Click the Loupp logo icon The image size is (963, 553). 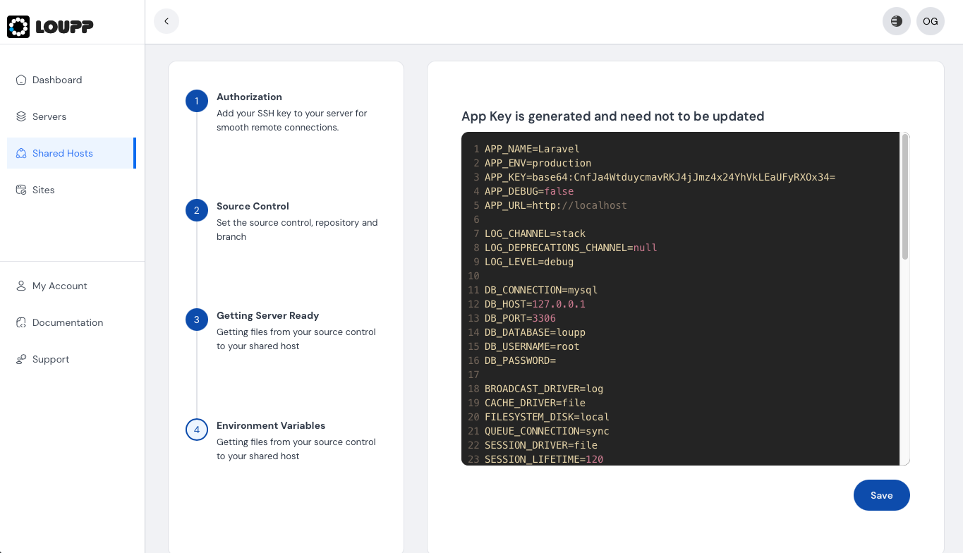coord(18,27)
